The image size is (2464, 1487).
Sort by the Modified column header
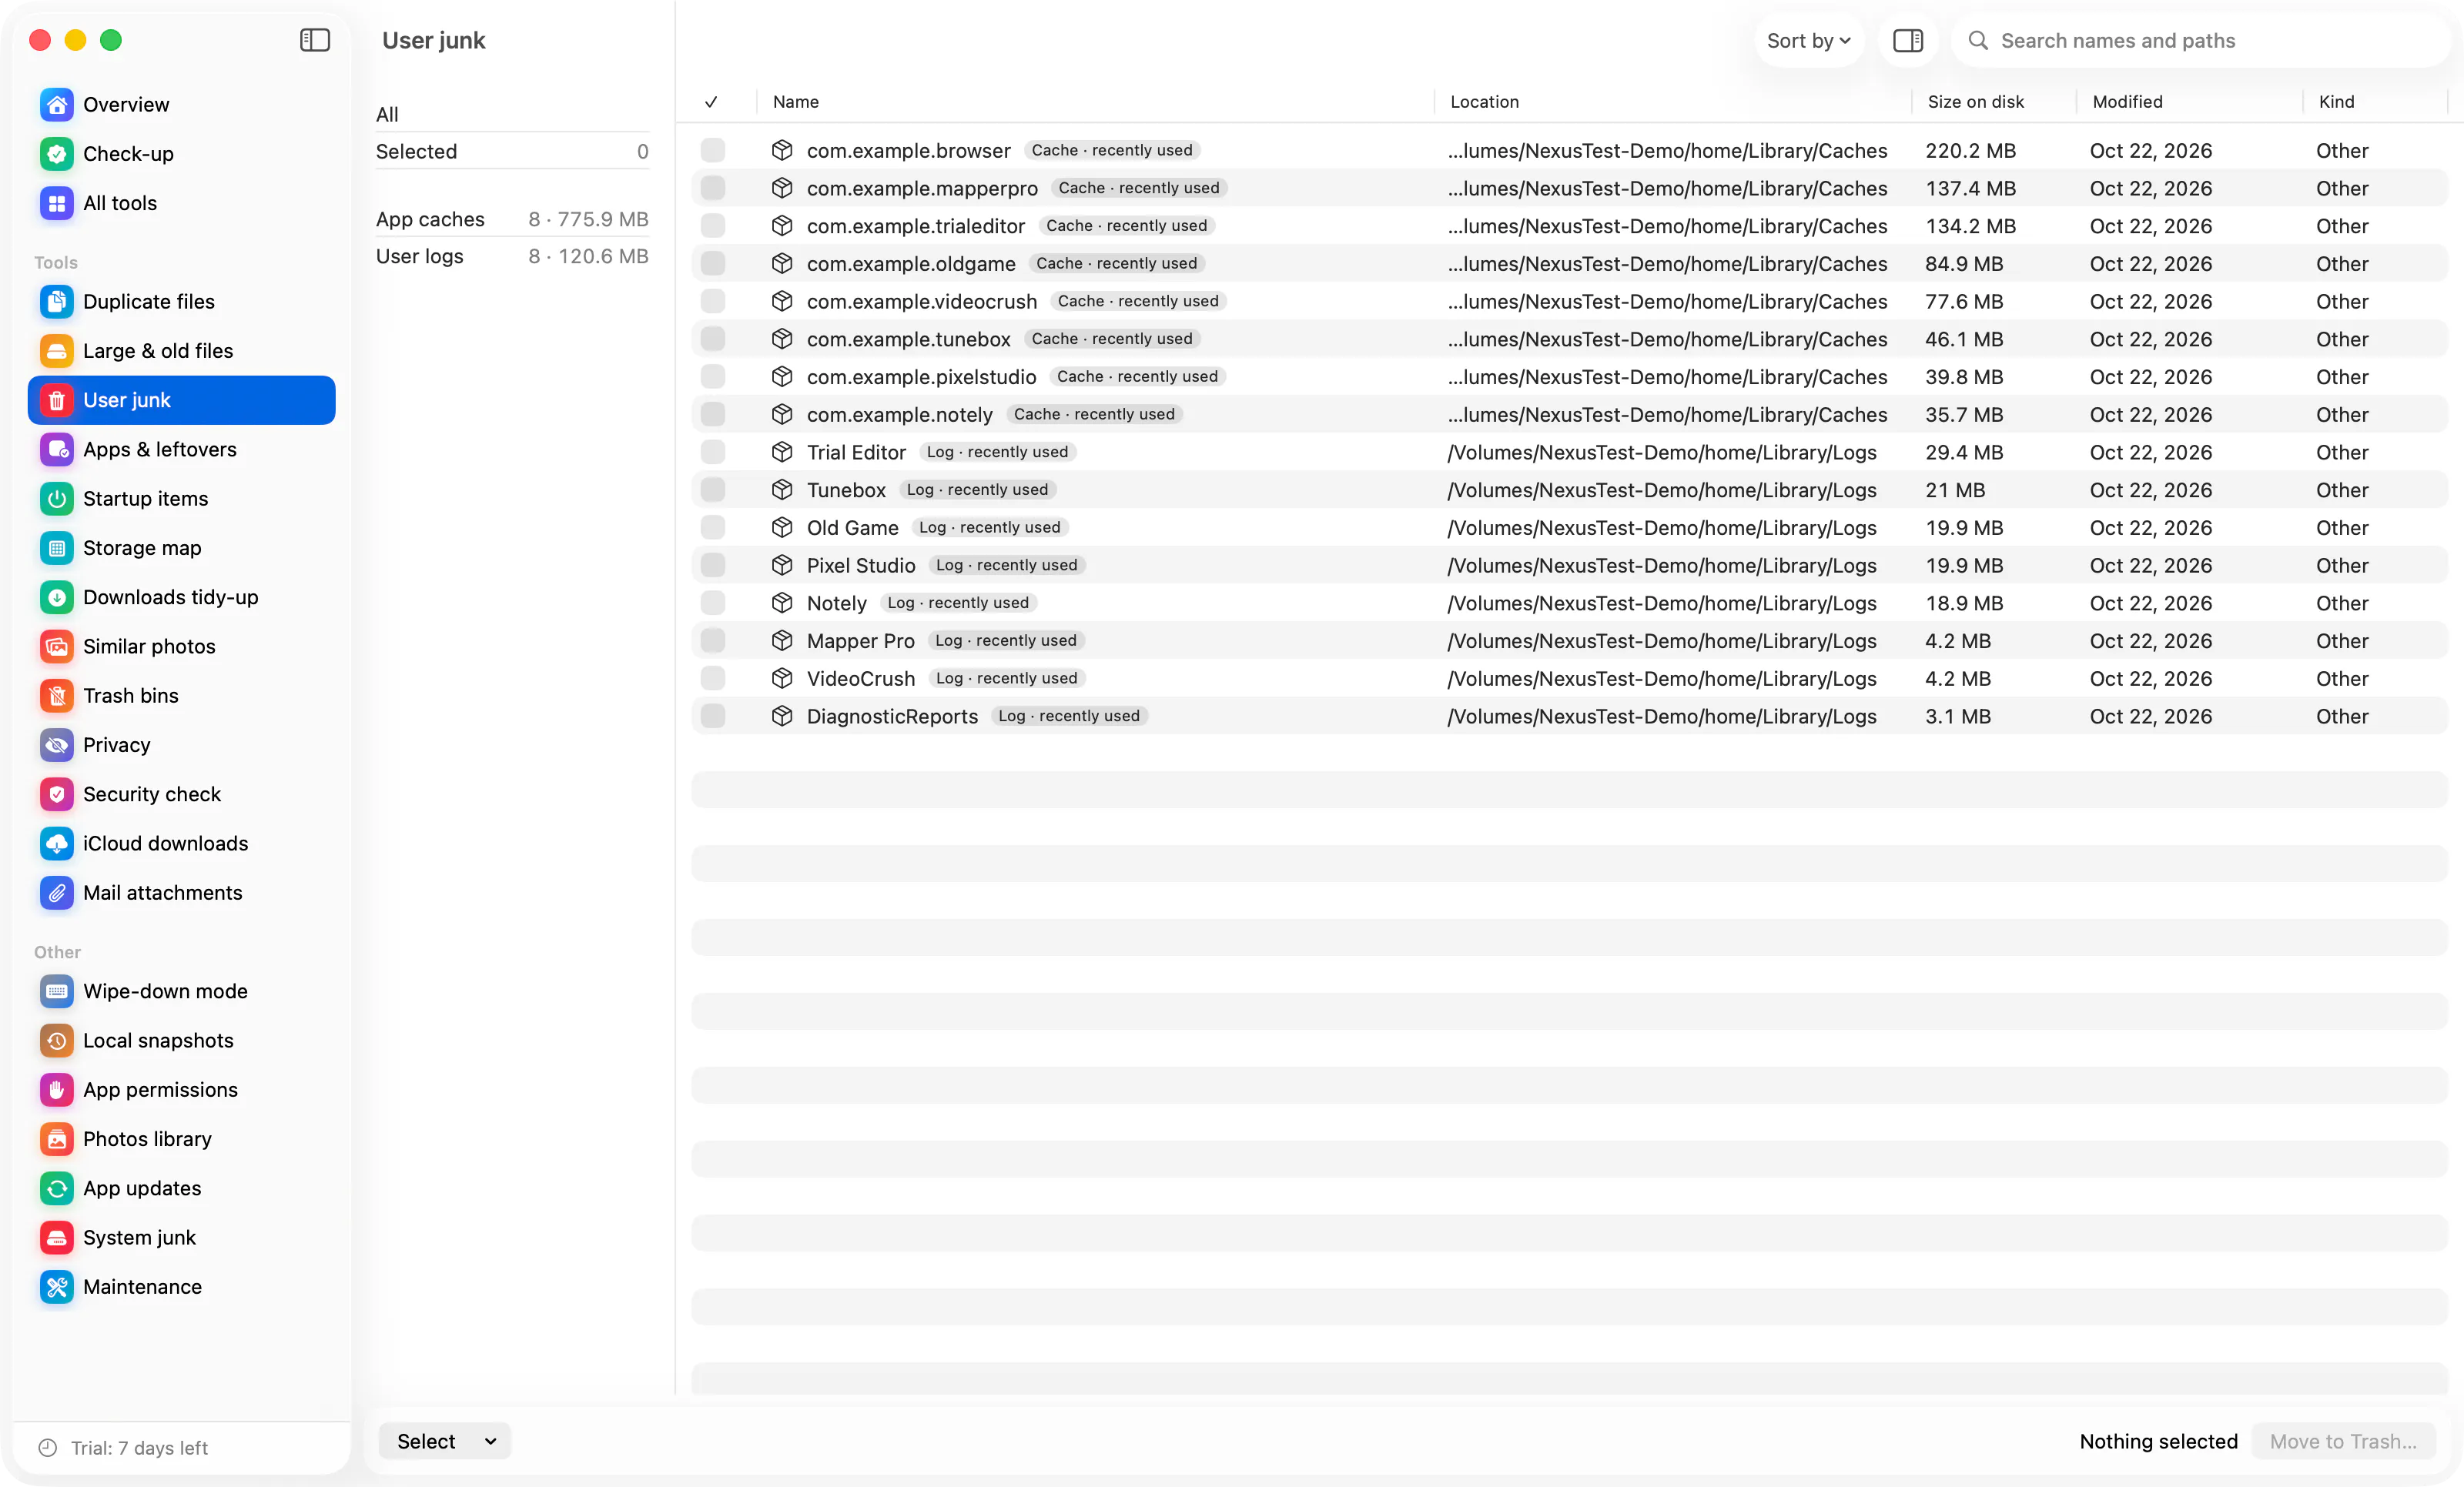2127,102
